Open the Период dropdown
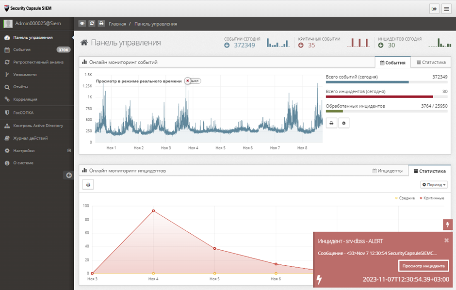This screenshot has width=456, height=290. pyautogui.click(x=434, y=185)
